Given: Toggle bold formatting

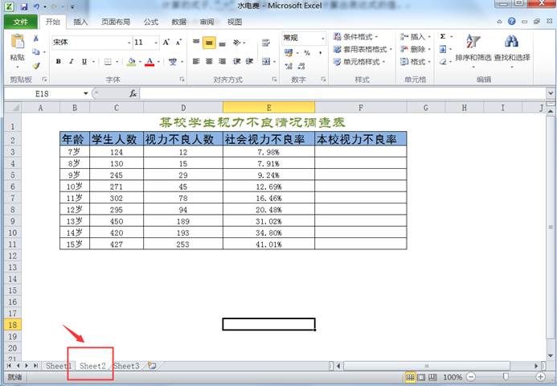Looking at the screenshot, I should click(59, 61).
